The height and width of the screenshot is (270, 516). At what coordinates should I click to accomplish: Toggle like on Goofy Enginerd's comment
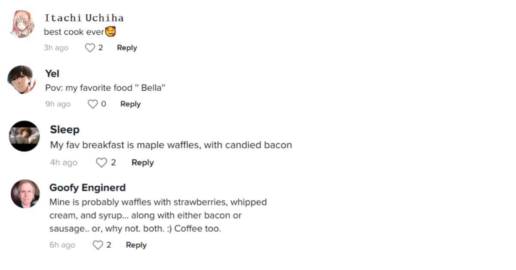(97, 245)
